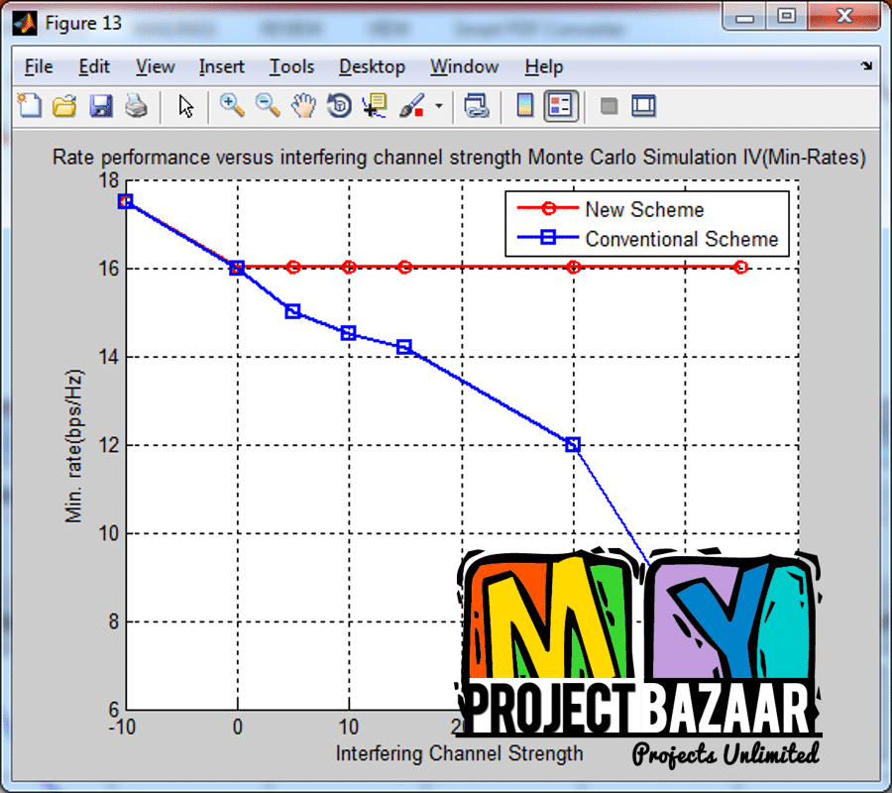Activate the Rotate 3D tool

[x=339, y=106]
